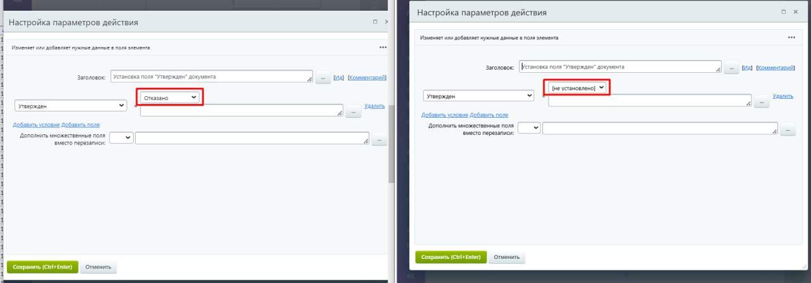Open three-dots menu in right dialog description bar
This screenshot has width=811, height=283.
(791, 37)
